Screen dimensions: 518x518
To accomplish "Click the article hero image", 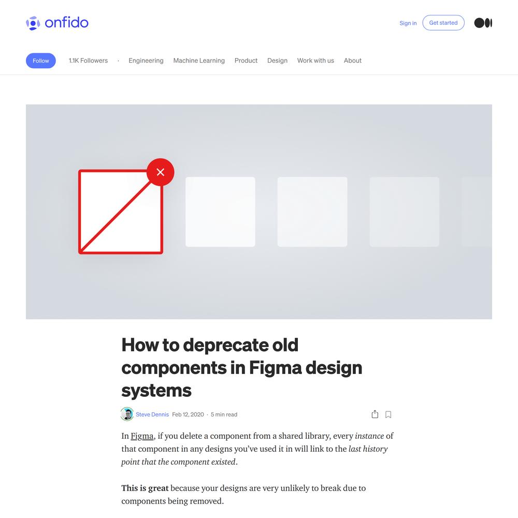I will point(259,212).
